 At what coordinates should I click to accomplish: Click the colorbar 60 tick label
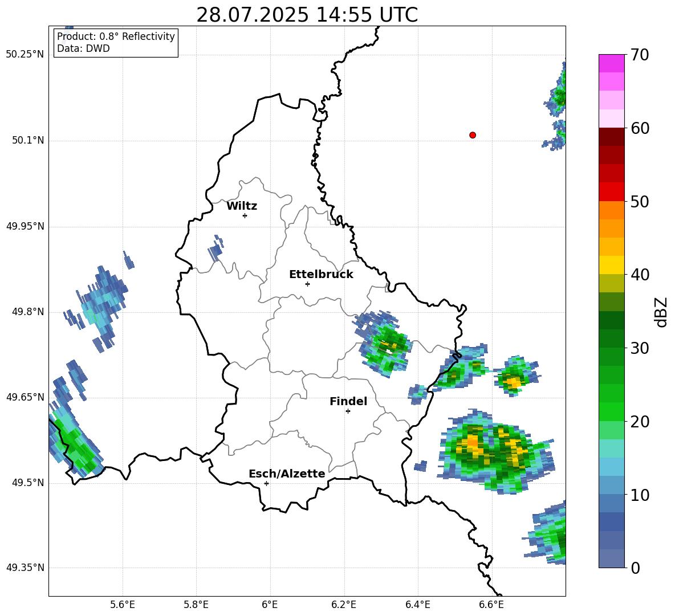640,128
